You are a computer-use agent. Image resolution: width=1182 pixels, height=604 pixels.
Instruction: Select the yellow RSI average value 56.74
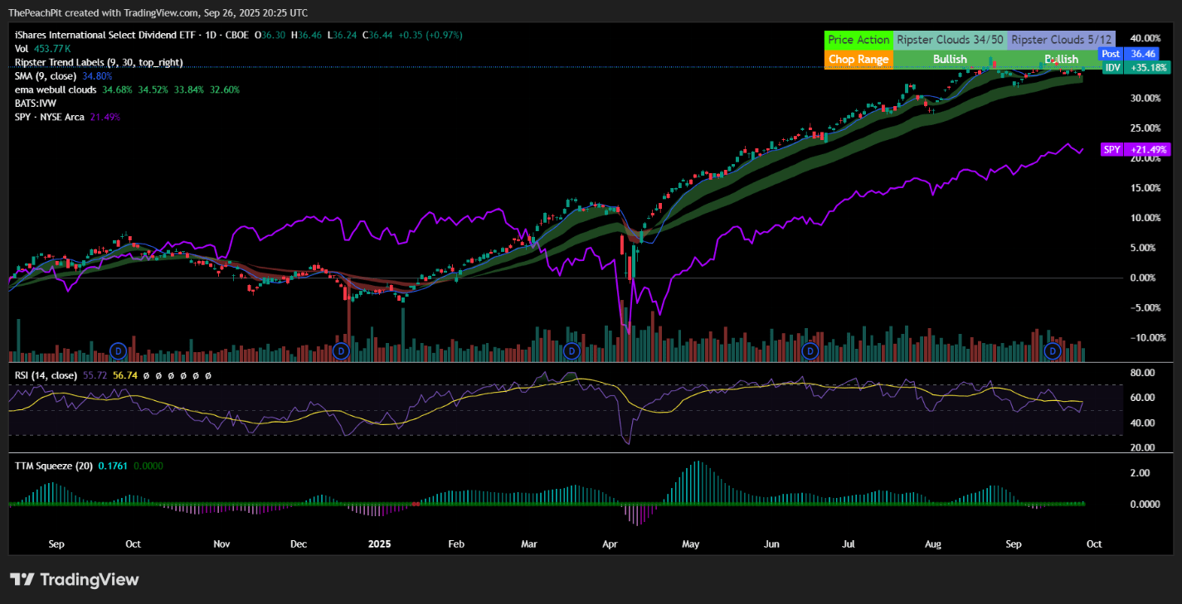(x=125, y=375)
